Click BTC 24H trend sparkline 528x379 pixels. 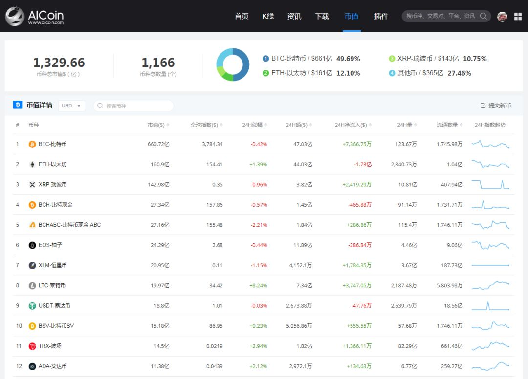click(491, 144)
